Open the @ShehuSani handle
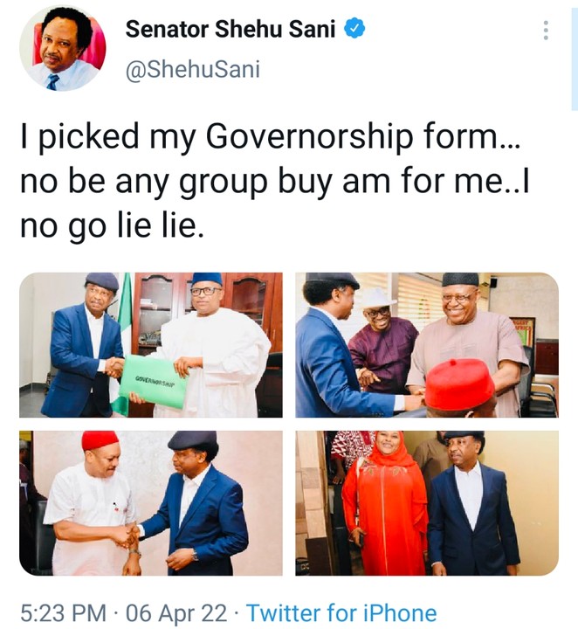The image size is (578, 629). pos(193,69)
